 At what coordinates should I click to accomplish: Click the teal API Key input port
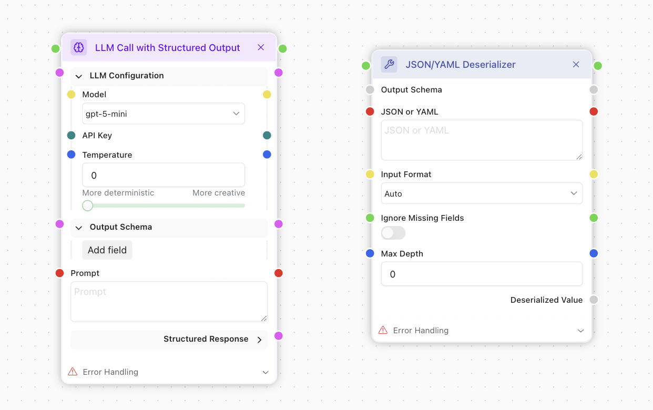pyautogui.click(x=72, y=136)
